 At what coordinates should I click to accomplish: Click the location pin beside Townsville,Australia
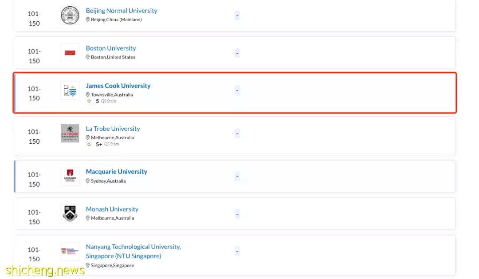pos(88,95)
